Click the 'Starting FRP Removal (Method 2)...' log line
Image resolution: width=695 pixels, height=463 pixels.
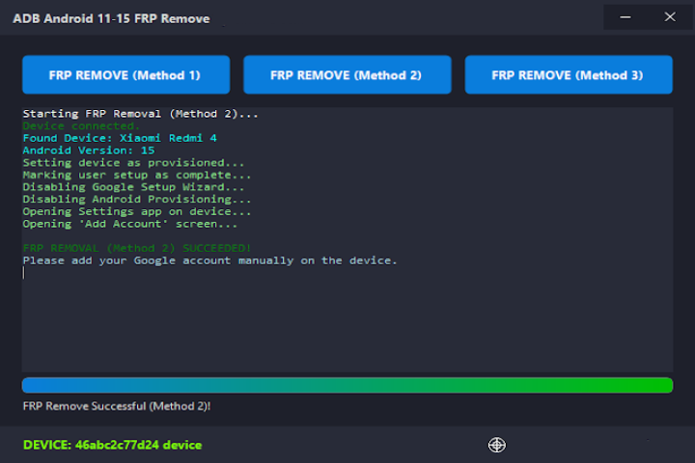[x=141, y=114]
